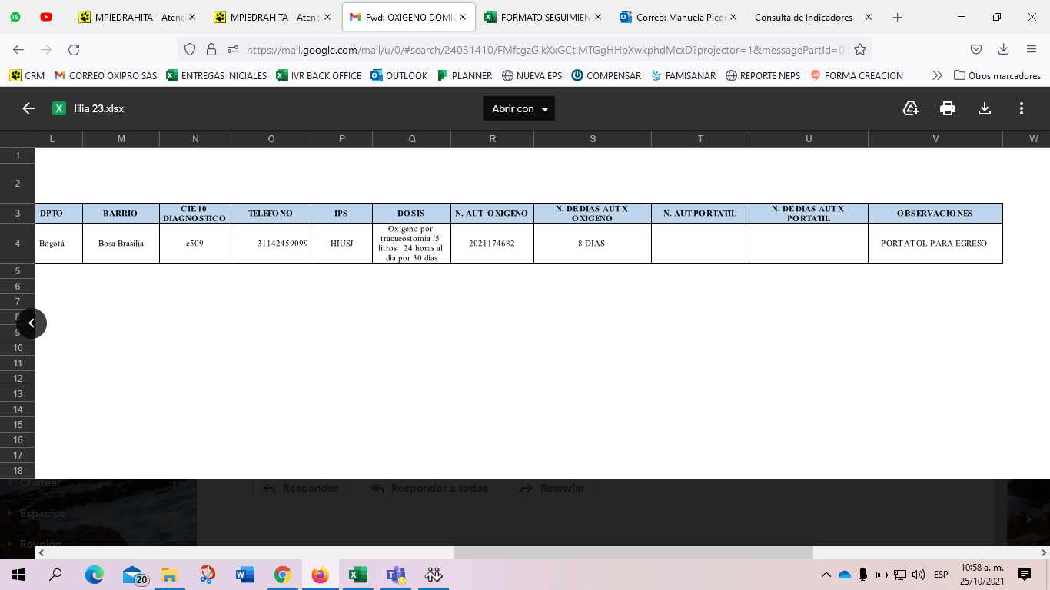Open the NUEVA EPS bookmark
1050x590 pixels.
(532, 75)
